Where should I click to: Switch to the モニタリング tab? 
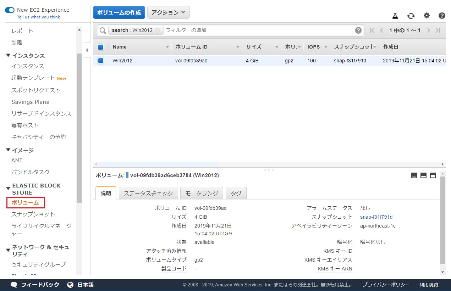pyautogui.click(x=202, y=193)
